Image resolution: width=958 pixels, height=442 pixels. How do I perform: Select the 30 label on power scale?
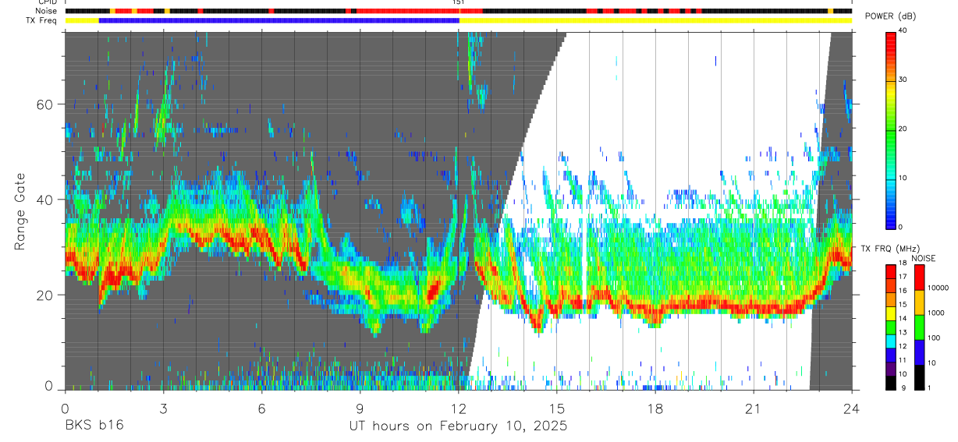903,80
